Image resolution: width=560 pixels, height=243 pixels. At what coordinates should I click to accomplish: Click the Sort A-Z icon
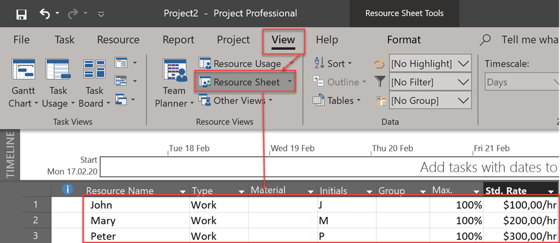(319, 64)
